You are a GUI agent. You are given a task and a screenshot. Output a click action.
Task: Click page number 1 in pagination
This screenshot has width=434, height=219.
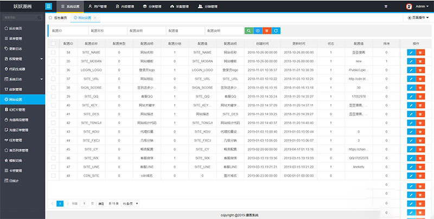click(60, 204)
